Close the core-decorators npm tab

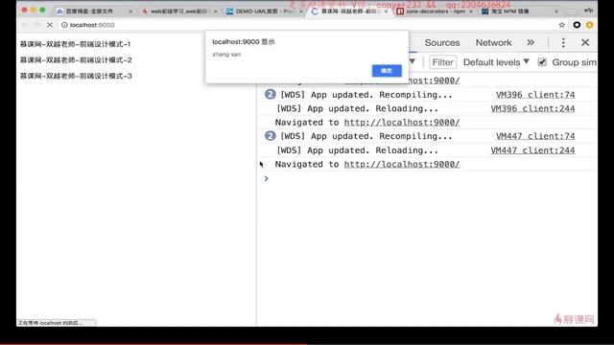pyautogui.click(x=471, y=11)
